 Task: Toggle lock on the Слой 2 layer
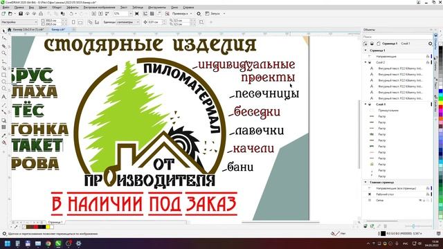pos(428,62)
